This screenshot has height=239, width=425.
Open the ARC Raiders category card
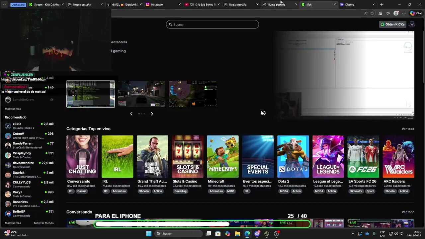(x=398, y=156)
